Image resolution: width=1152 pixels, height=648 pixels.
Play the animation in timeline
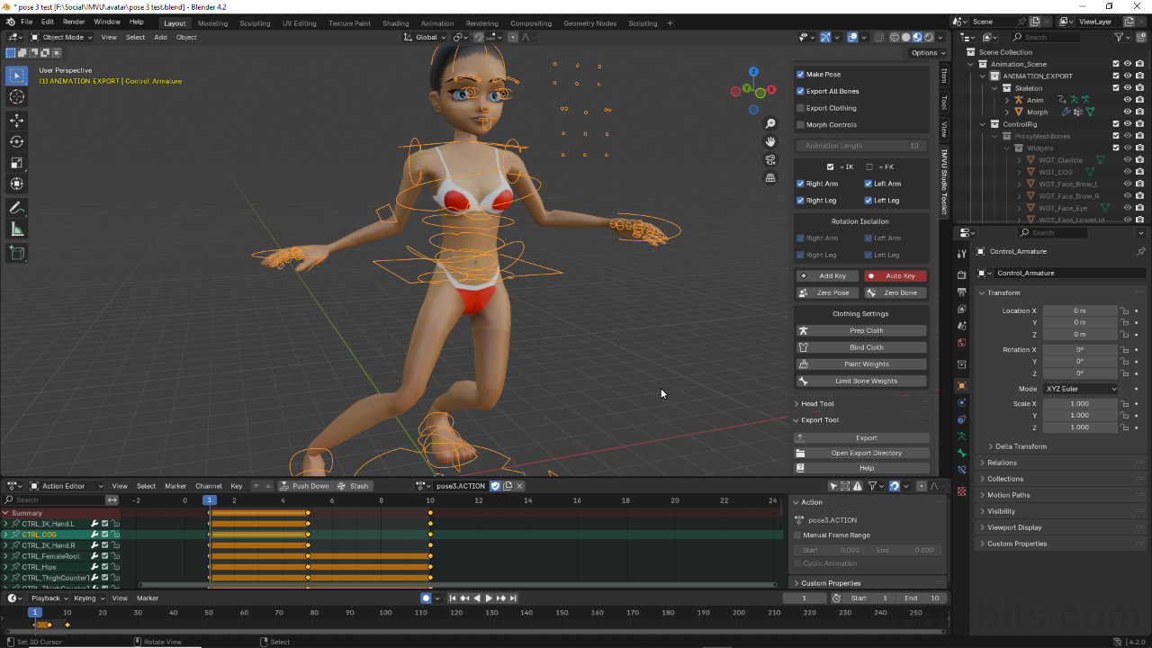[x=489, y=598]
